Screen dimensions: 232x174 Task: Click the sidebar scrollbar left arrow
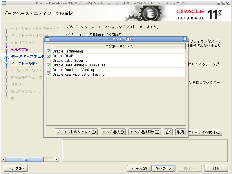tap(3, 159)
